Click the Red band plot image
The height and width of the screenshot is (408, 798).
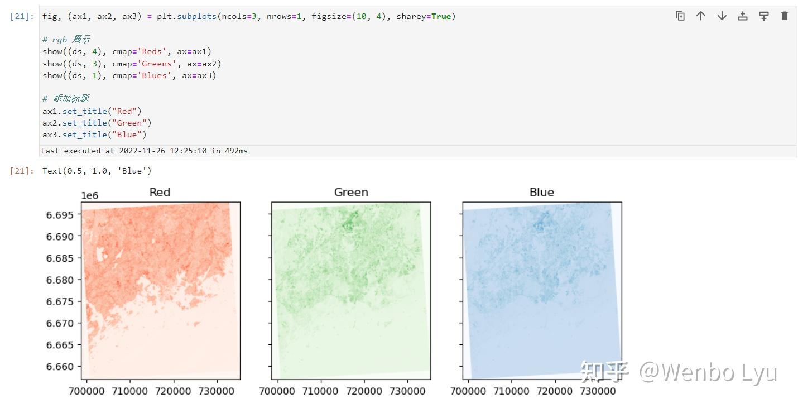click(x=161, y=291)
